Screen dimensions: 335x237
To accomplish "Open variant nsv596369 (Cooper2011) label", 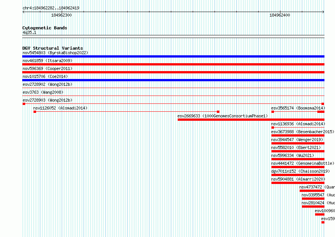I will tap(47, 68).
